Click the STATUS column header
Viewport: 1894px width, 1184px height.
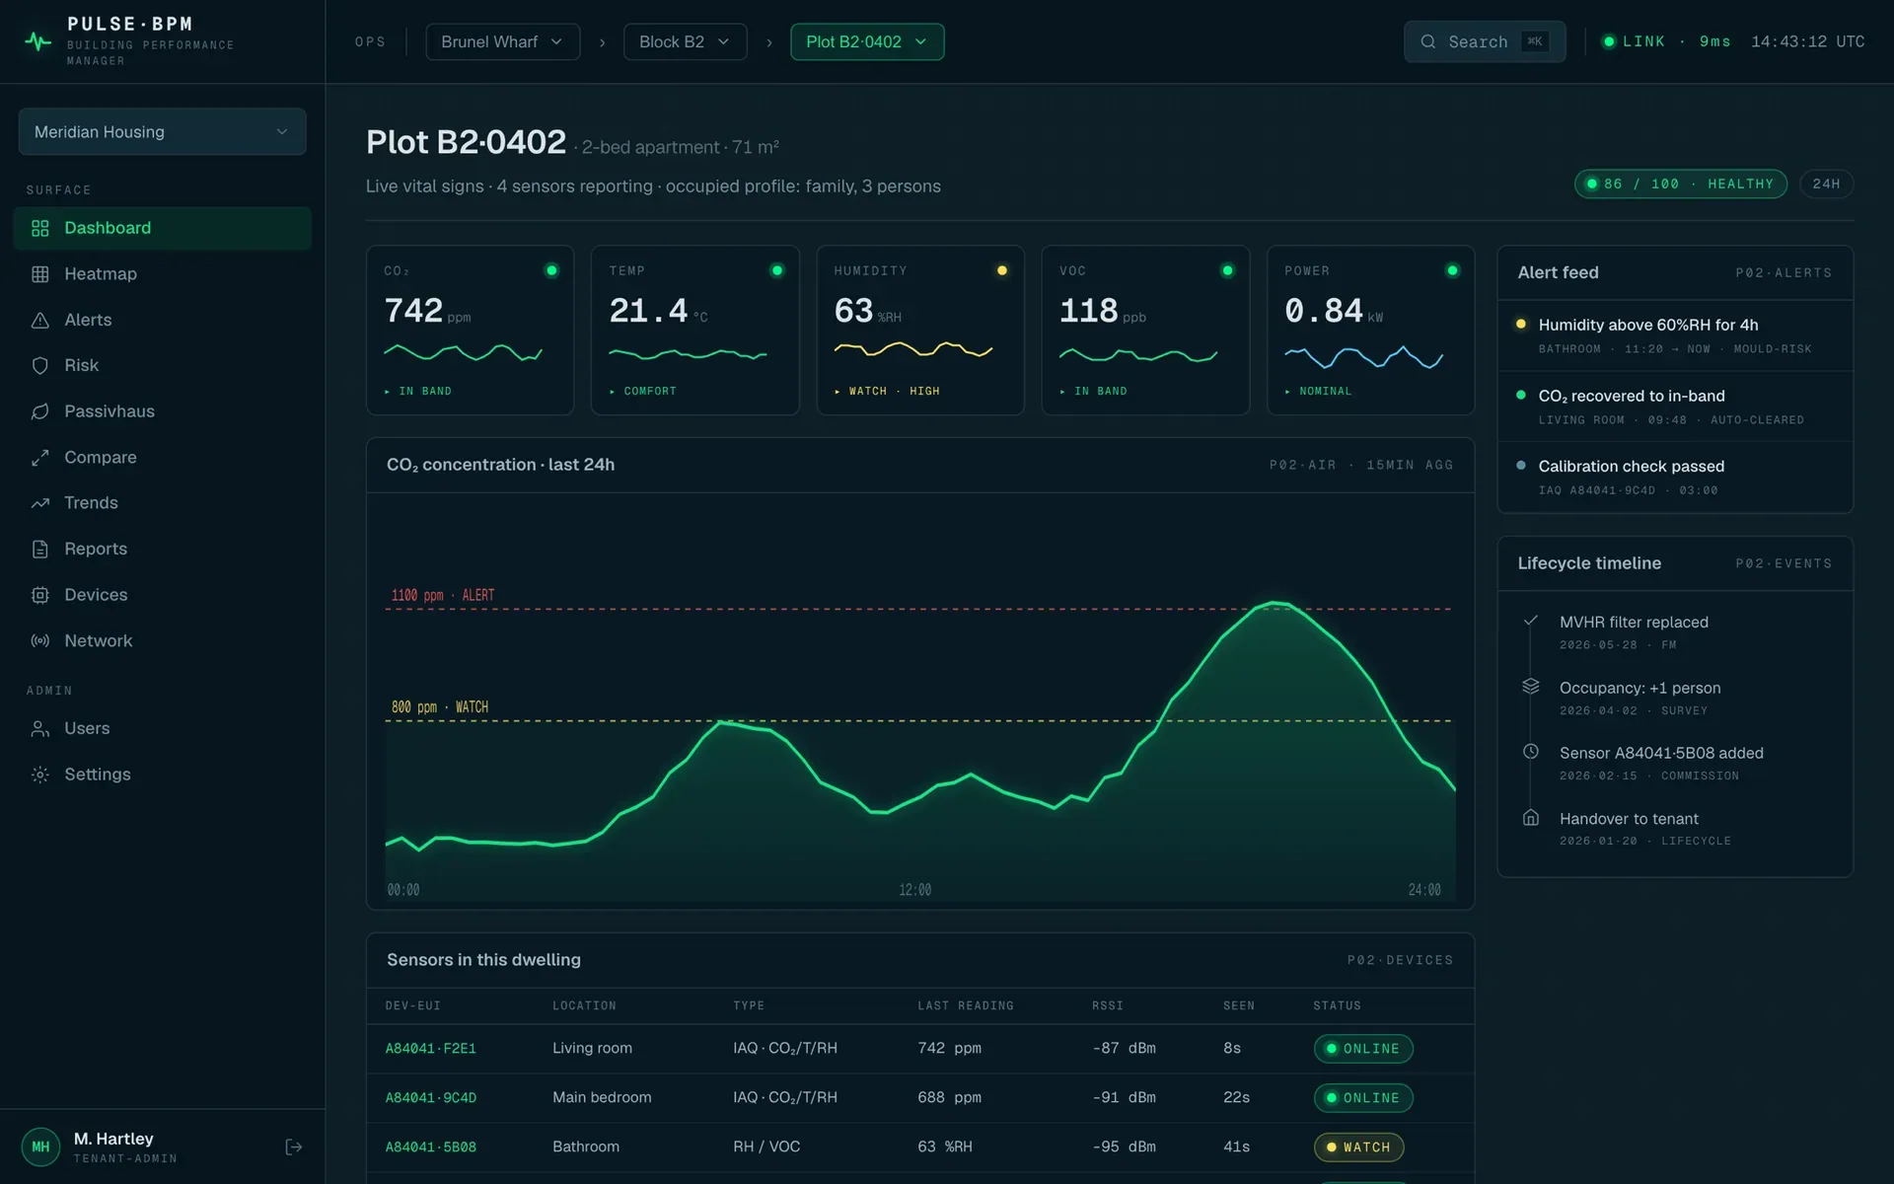click(x=1337, y=1005)
